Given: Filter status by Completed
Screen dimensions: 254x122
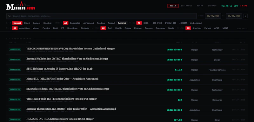Looking at the screenshot, I should (x=75, y=23).
